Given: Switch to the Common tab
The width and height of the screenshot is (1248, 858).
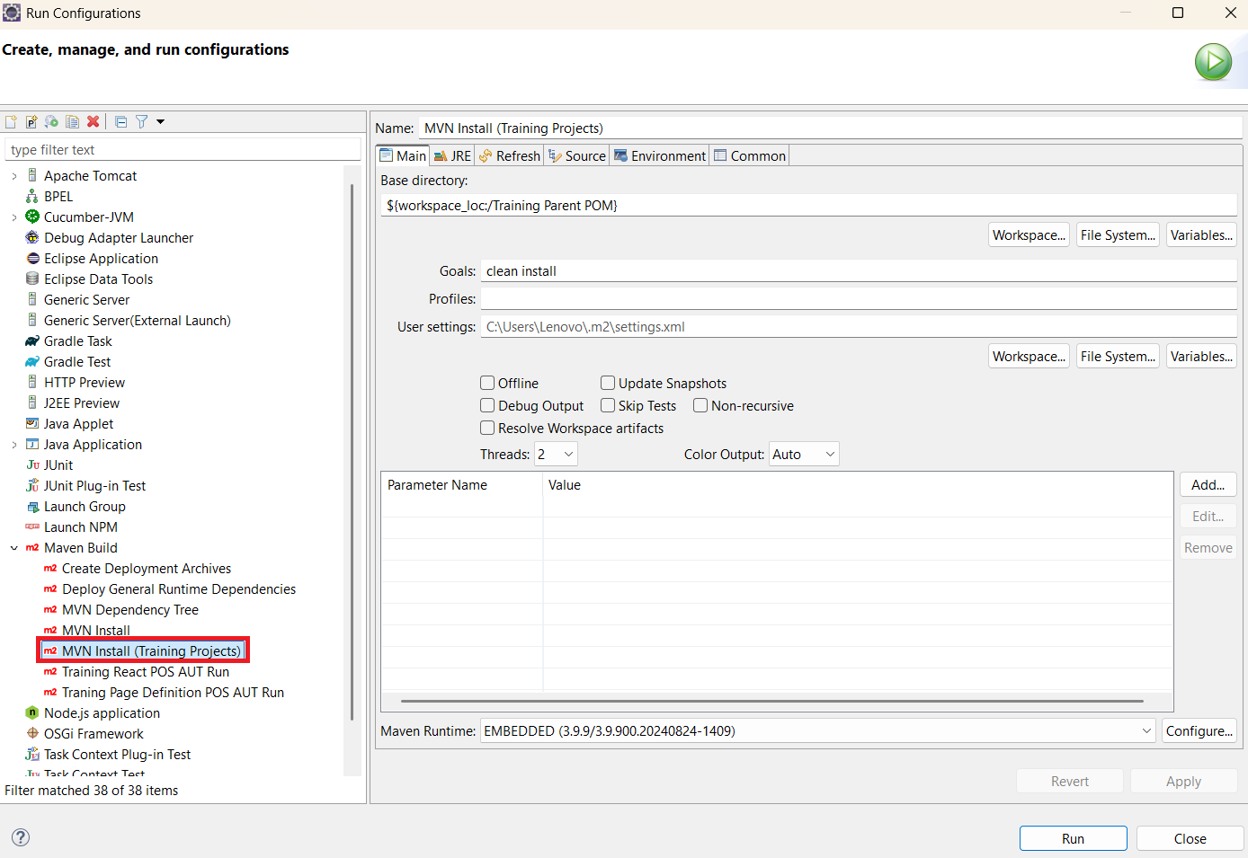Looking at the screenshot, I should [750, 155].
